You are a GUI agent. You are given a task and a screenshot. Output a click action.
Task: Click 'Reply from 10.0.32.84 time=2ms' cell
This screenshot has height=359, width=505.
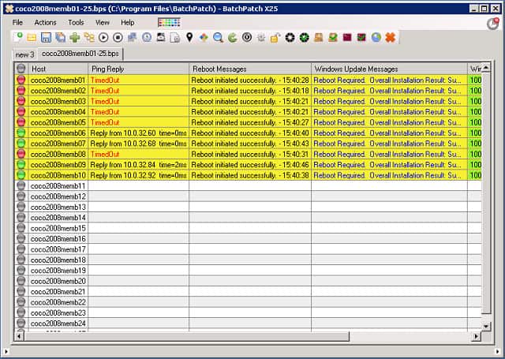(x=138, y=165)
